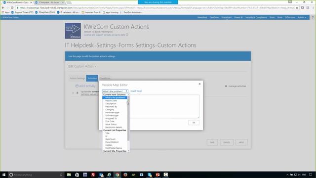
Task: Click the Cancel button
Action: click(x=227, y=142)
